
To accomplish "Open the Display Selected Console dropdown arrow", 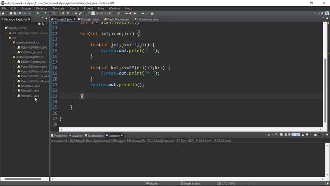I will [311, 135].
